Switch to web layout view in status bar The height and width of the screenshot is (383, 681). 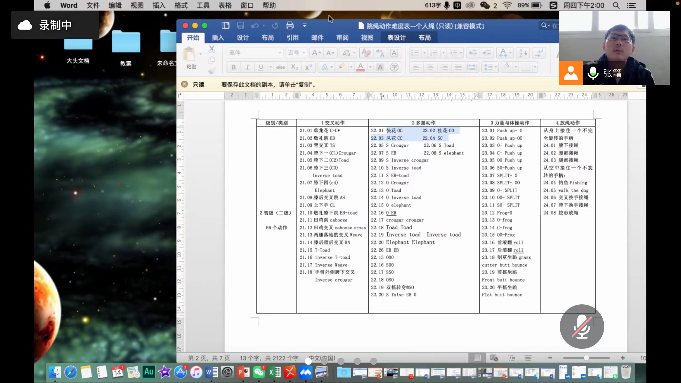494,358
